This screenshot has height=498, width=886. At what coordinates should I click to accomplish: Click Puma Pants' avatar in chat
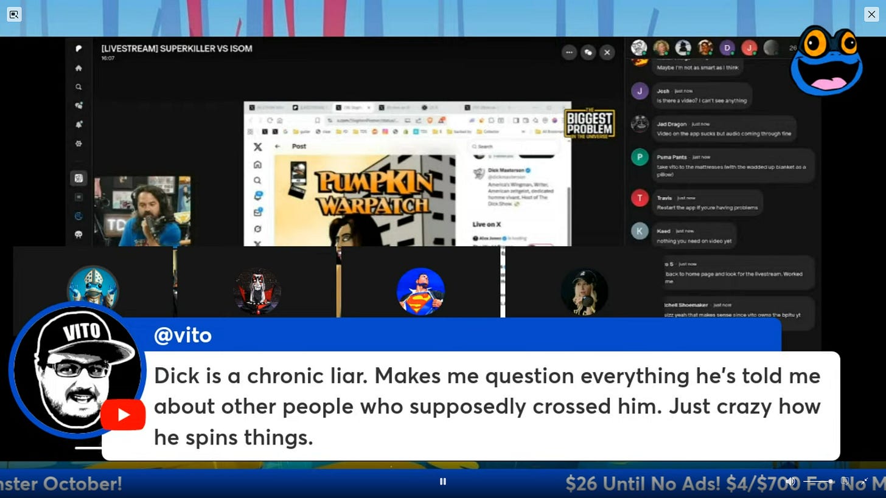coord(640,157)
